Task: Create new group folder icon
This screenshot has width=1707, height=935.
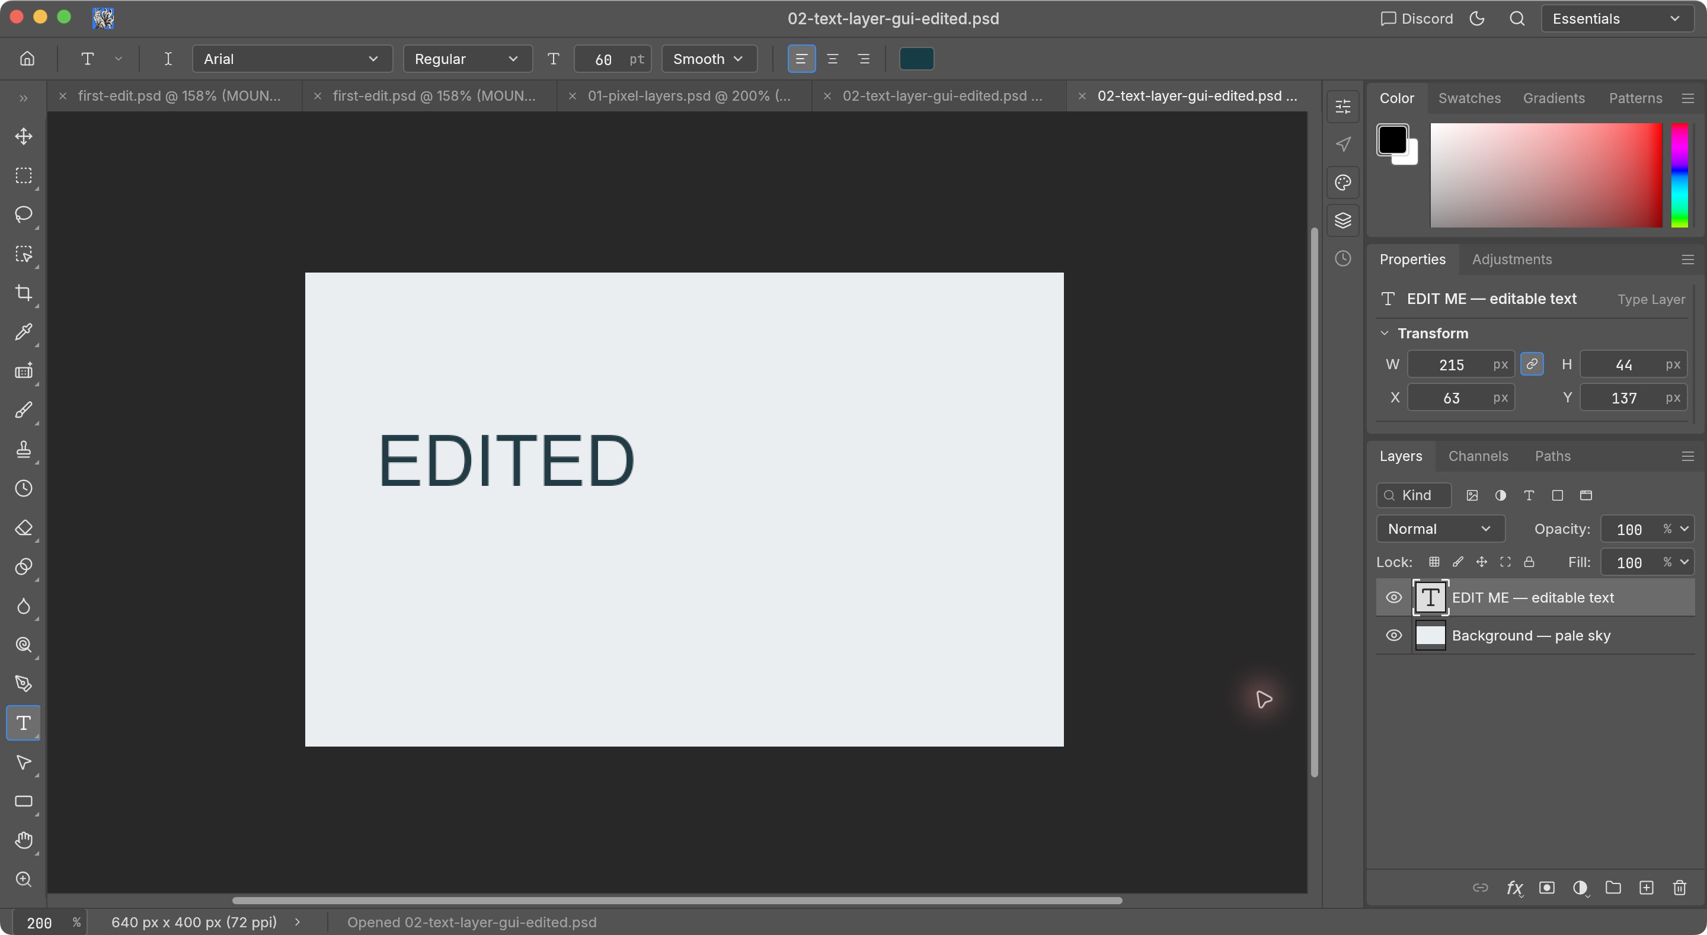Action: click(x=1613, y=888)
